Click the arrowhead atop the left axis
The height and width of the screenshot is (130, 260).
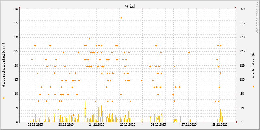pos(20,7)
